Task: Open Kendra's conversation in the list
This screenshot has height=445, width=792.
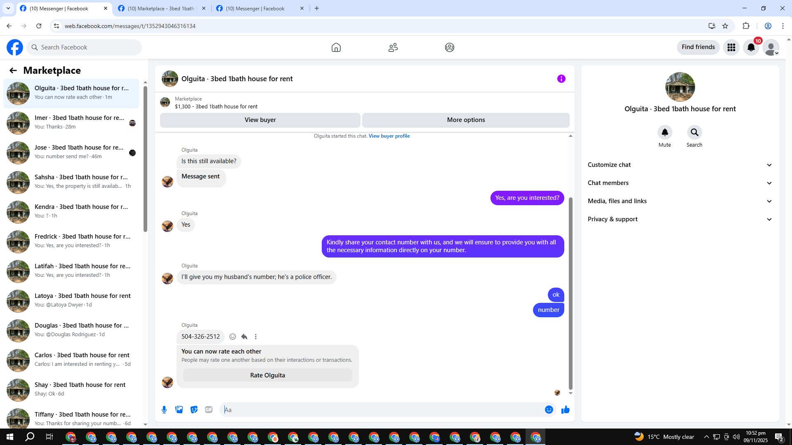Action: click(x=71, y=212)
